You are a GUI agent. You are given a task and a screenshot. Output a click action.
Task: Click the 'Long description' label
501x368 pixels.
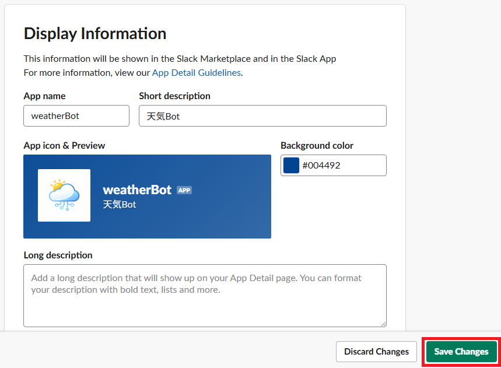(x=58, y=255)
